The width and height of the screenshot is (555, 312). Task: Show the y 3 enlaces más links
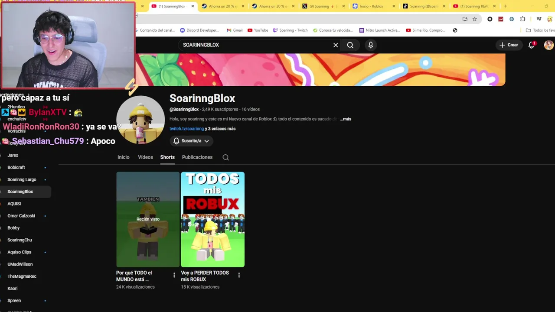coord(220,129)
